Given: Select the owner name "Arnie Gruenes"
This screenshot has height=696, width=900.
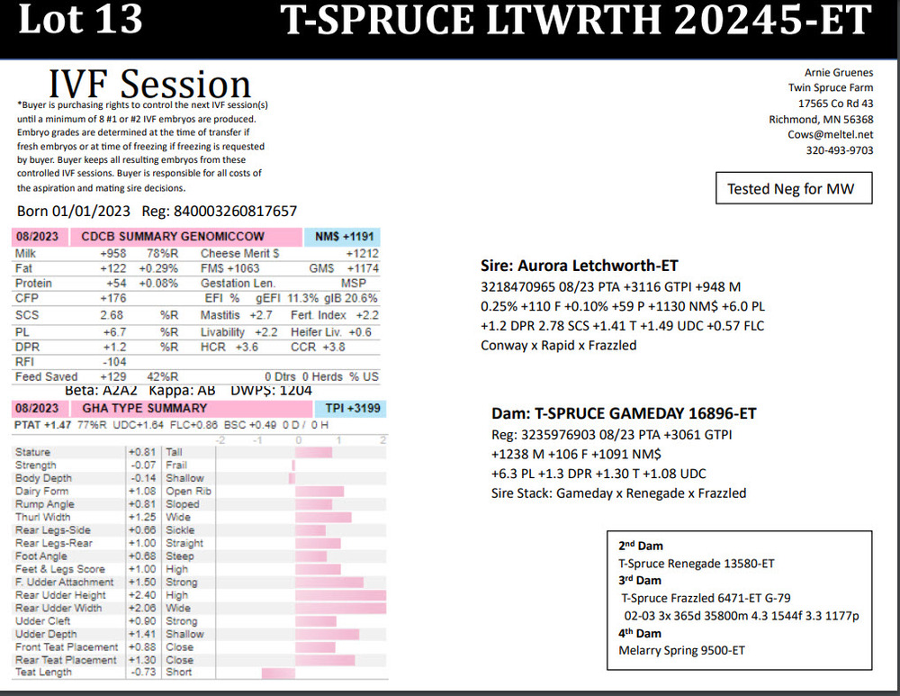Looking at the screenshot, I should pos(839,72).
